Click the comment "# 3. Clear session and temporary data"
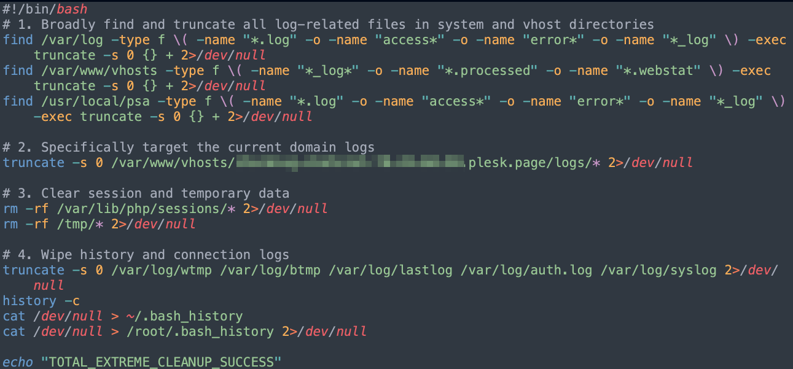The width and height of the screenshot is (793, 369). (146, 193)
